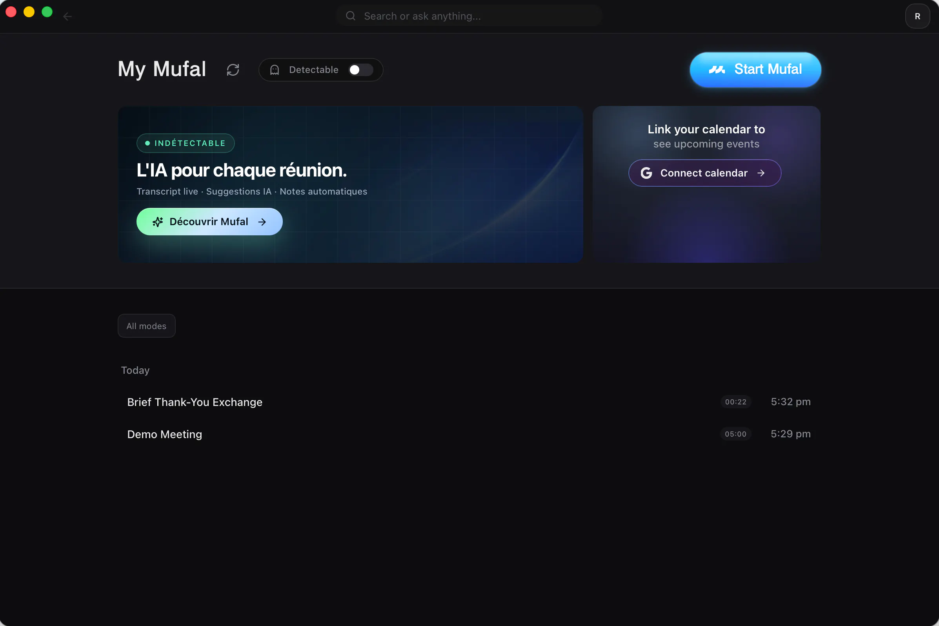This screenshot has height=626, width=939.
Task: Click the sparkle icon on Découvrir Mufal
Action: pyautogui.click(x=158, y=222)
